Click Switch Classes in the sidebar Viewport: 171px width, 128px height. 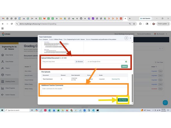click(9, 95)
